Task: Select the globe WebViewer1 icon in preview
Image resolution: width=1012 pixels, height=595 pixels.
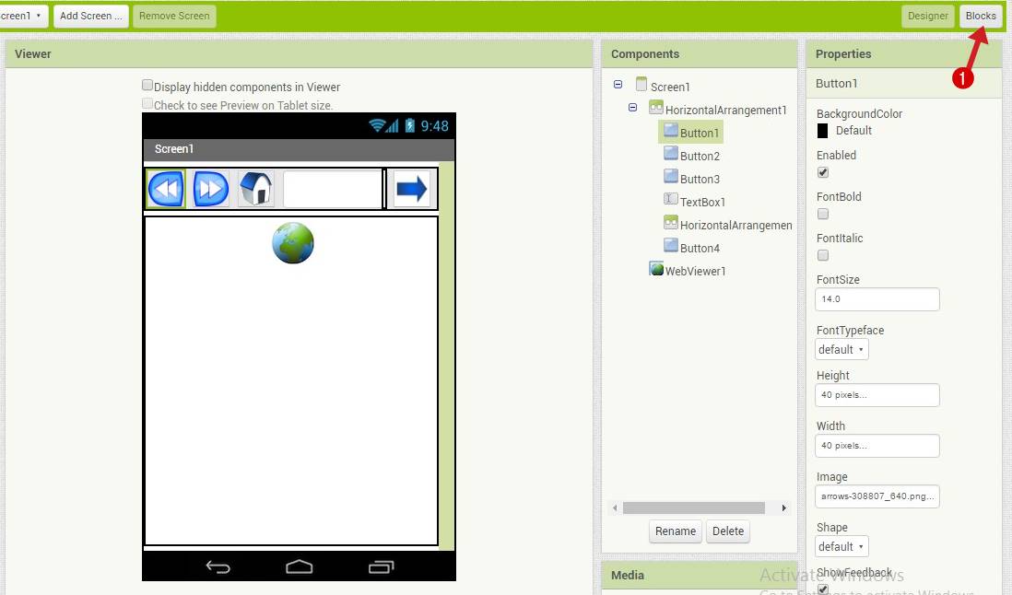Action: [293, 242]
